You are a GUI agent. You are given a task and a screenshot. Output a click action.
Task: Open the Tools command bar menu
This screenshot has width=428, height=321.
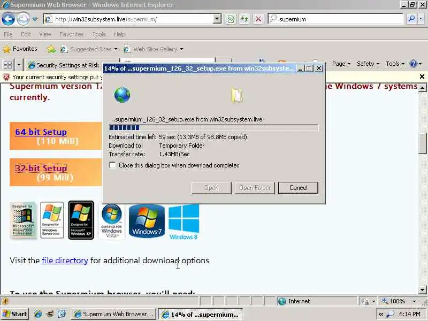pyautogui.click(x=395, y=64)
